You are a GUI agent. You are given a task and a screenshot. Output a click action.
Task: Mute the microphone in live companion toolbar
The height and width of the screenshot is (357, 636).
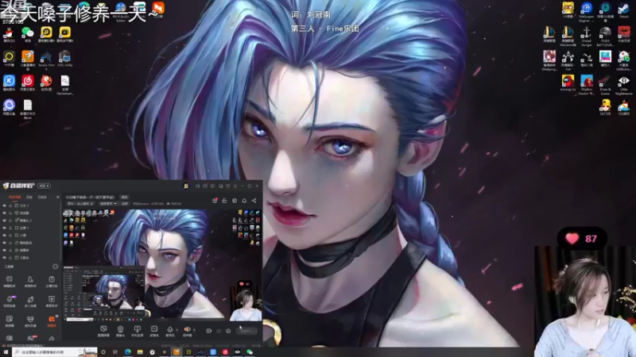(x=169, y=330)
